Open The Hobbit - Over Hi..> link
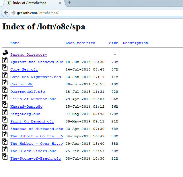This screenshot has height=177, width=183. pyautogui.click(x=37, y=144)
